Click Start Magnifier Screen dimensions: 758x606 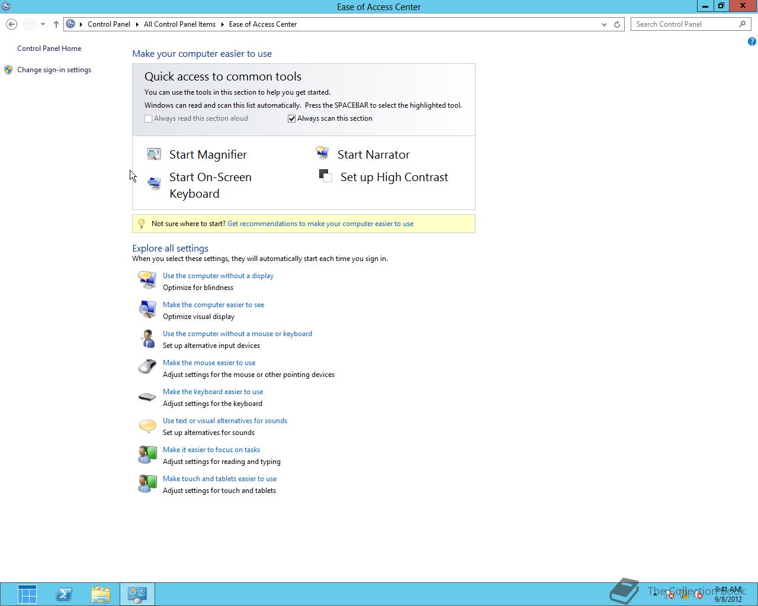(208, 154)
